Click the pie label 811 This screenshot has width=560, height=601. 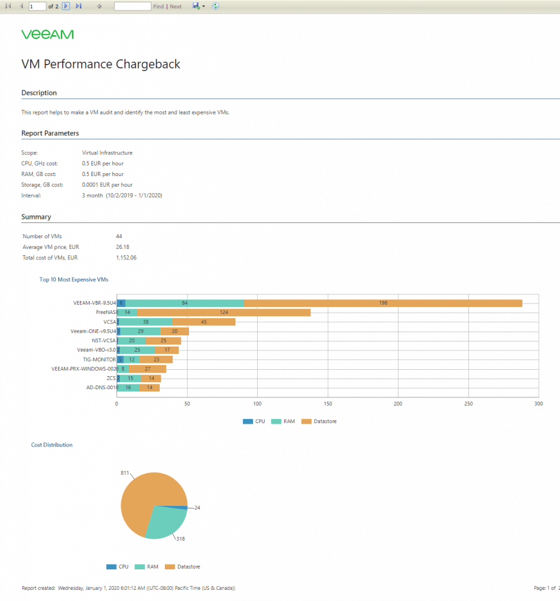pos(124,473)
